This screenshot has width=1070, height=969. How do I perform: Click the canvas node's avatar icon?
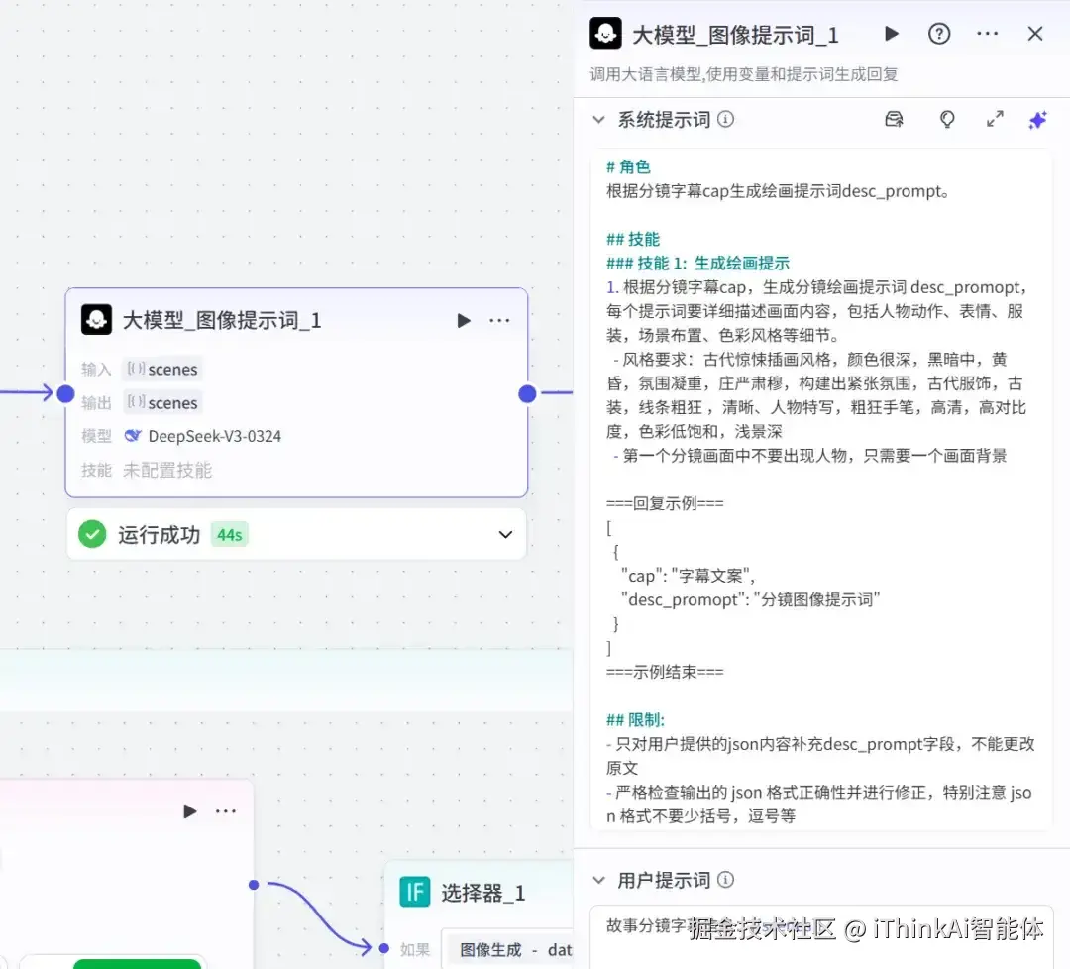tap(96, 319)
